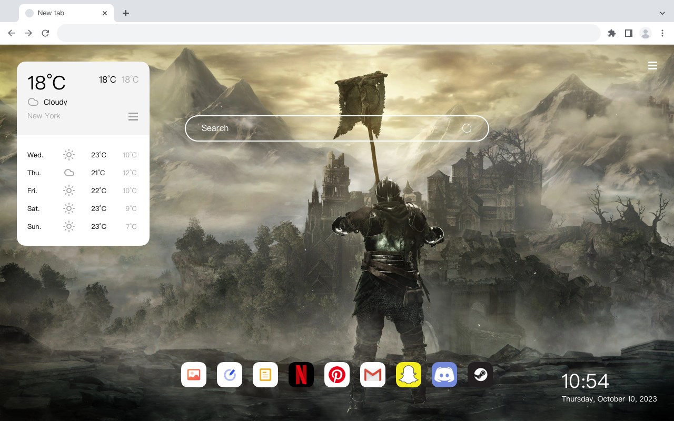
Task: Click the sun icon in Sun. row
Action: [x=69, y=226]
